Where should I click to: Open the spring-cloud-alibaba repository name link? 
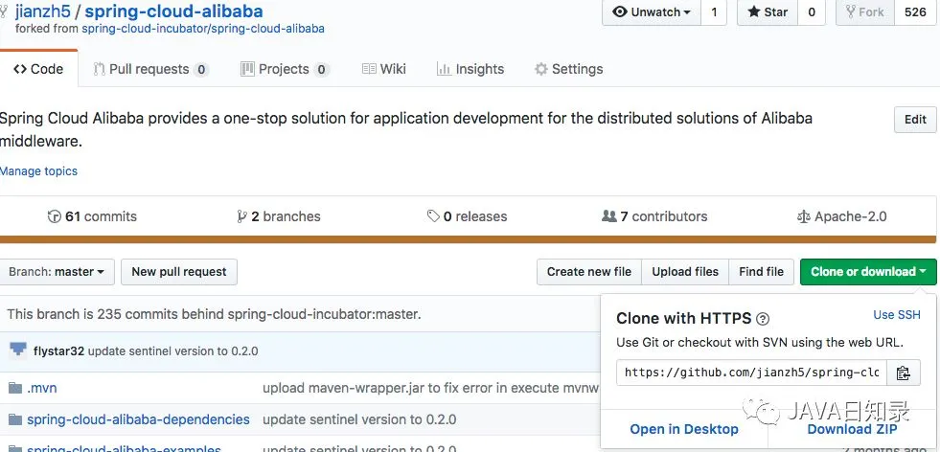tap(173, 11)
